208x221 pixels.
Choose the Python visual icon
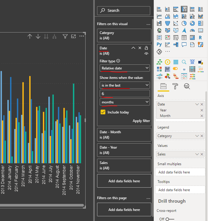pos(159,45)
